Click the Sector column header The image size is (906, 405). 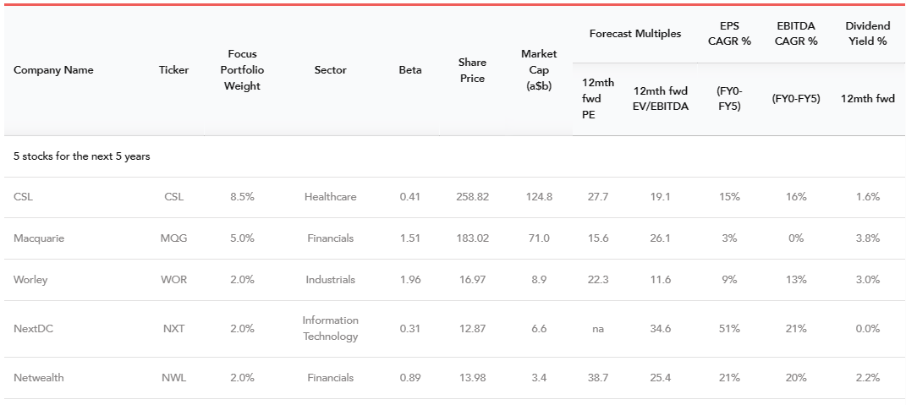pyautogui.click(x=330, y=70)
